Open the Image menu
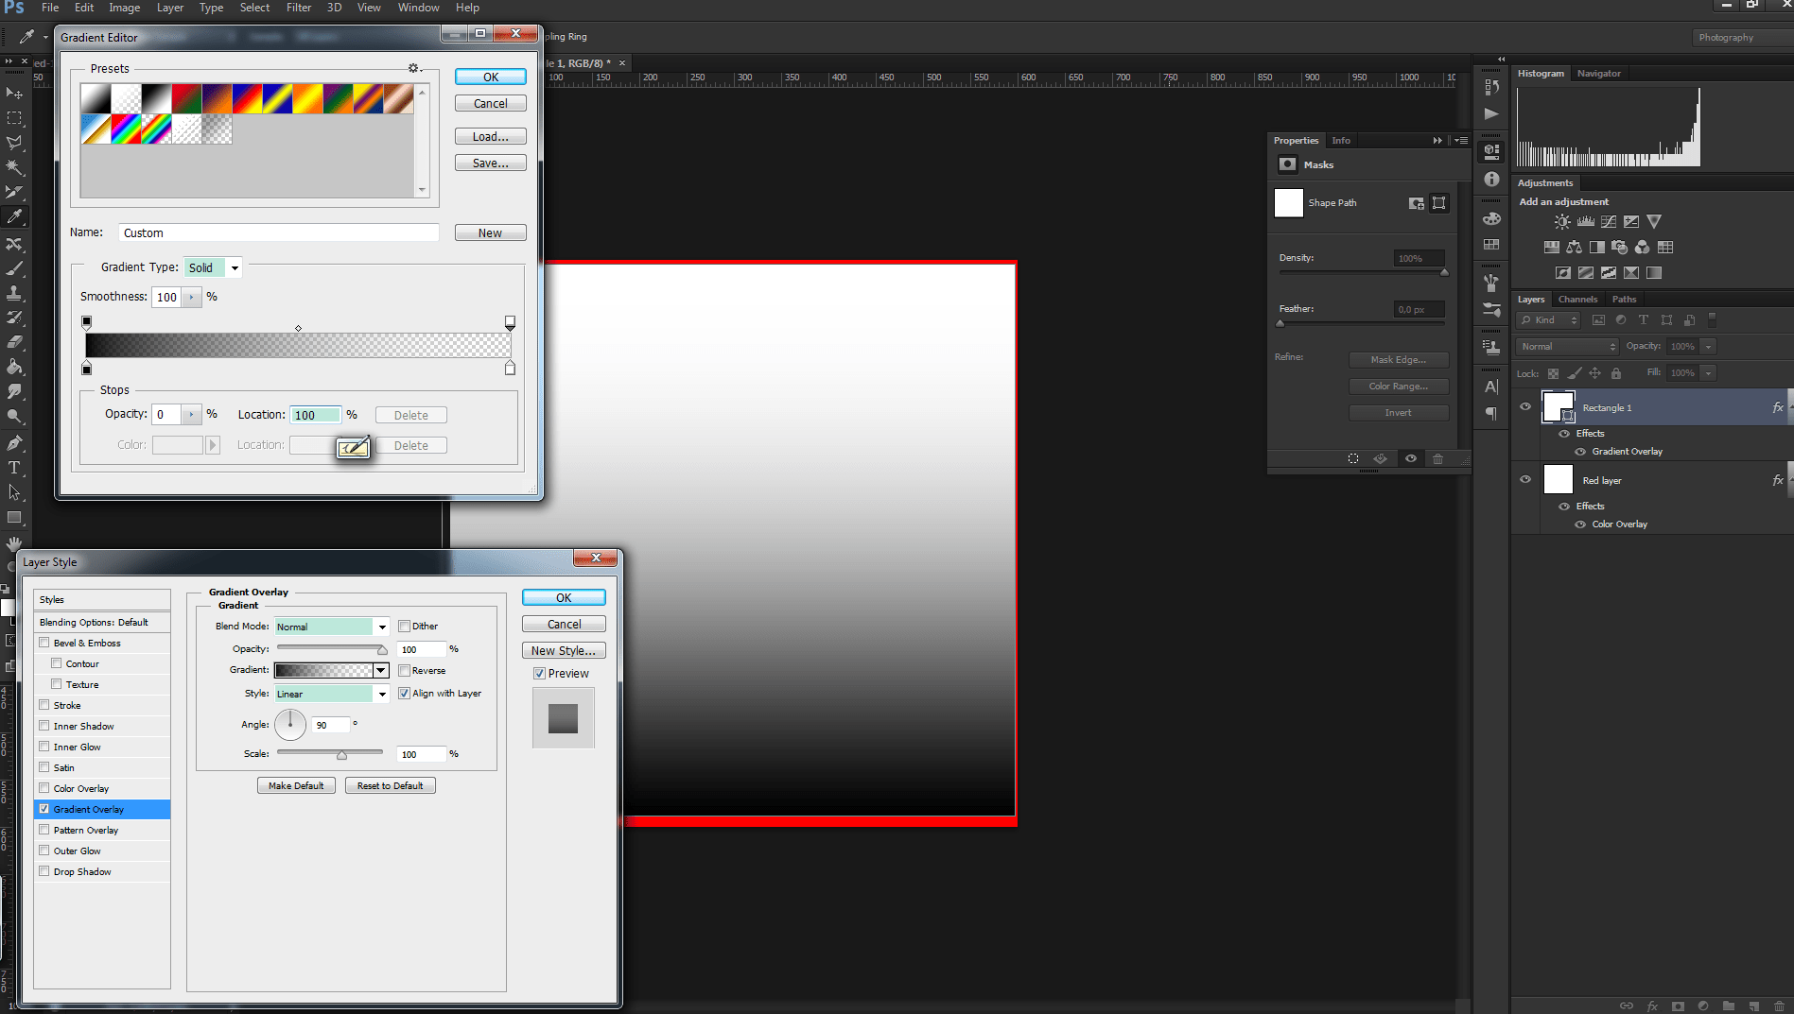Image resolution: width=1794 pixels, height=1014 pixels. (124, 8)
